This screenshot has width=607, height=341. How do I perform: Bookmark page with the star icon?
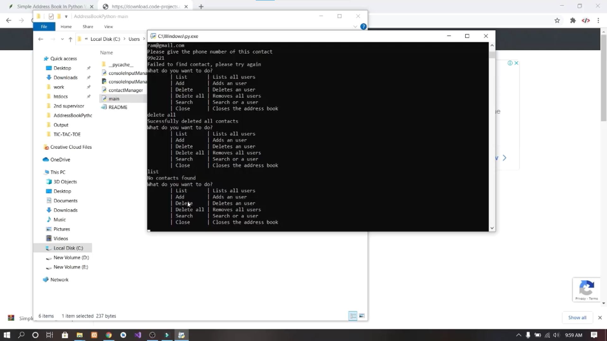(x=557, y=21)
